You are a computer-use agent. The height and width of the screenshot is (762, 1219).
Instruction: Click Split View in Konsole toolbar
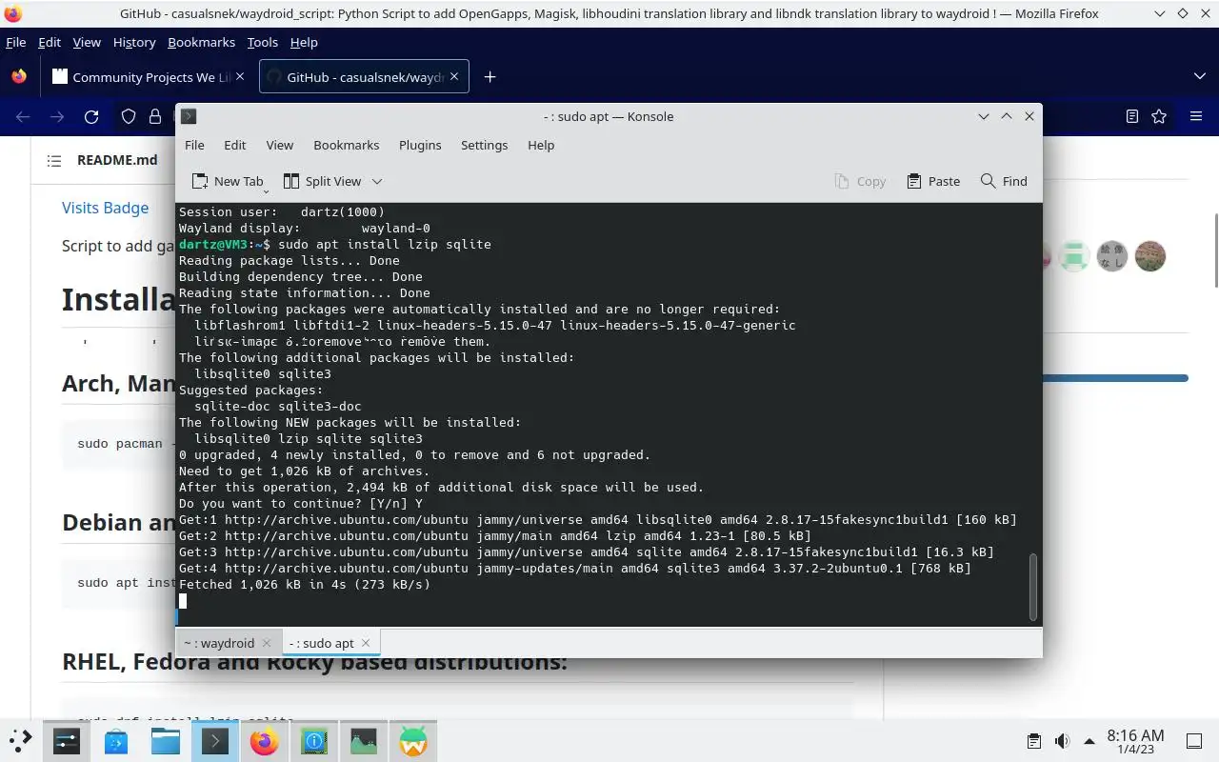[323, 181]
